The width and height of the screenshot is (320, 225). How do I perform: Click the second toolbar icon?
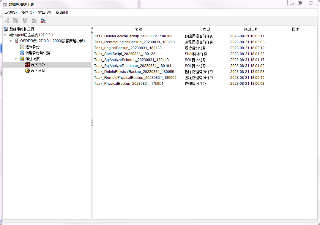point(15,20)
